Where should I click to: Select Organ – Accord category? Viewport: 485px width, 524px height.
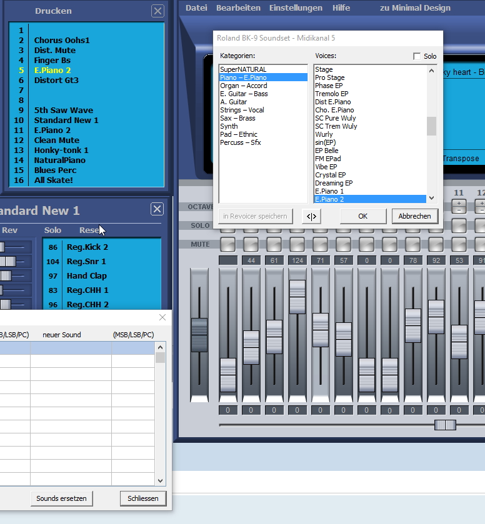click(243, 86)
